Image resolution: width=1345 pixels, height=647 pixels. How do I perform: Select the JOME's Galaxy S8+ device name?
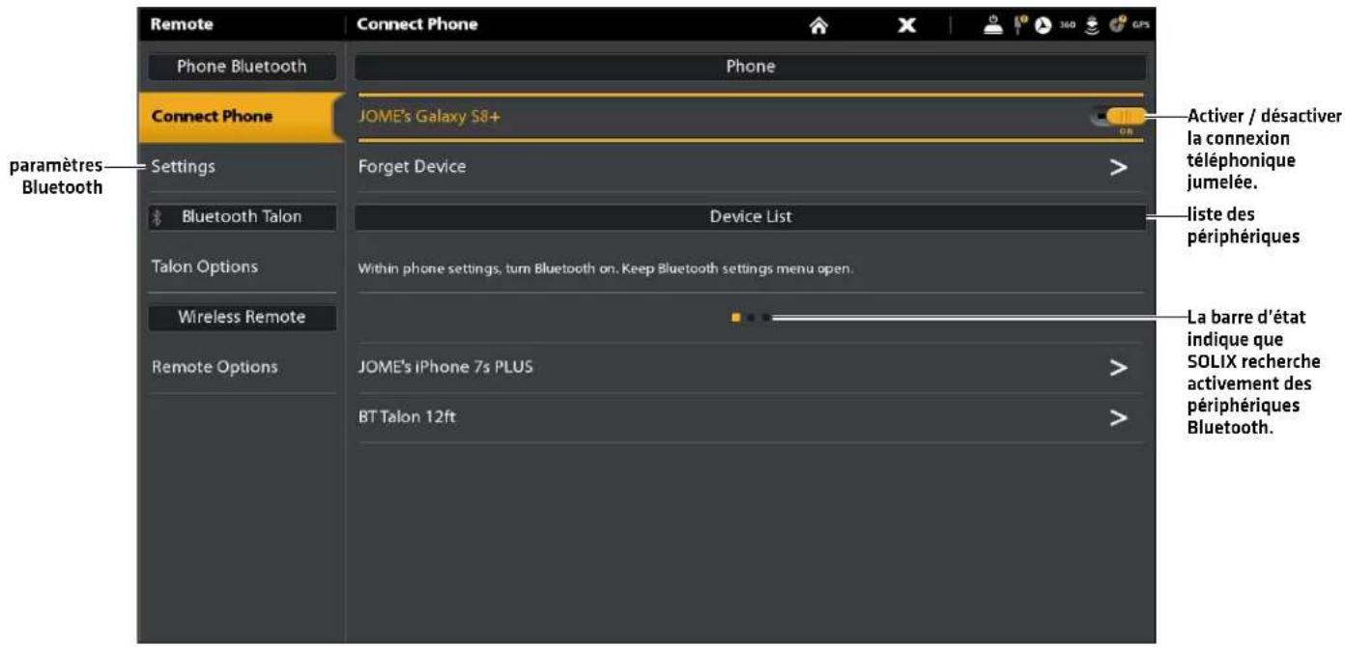point(430,117)
